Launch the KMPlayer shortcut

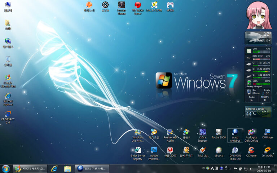[x=268, y=134]
